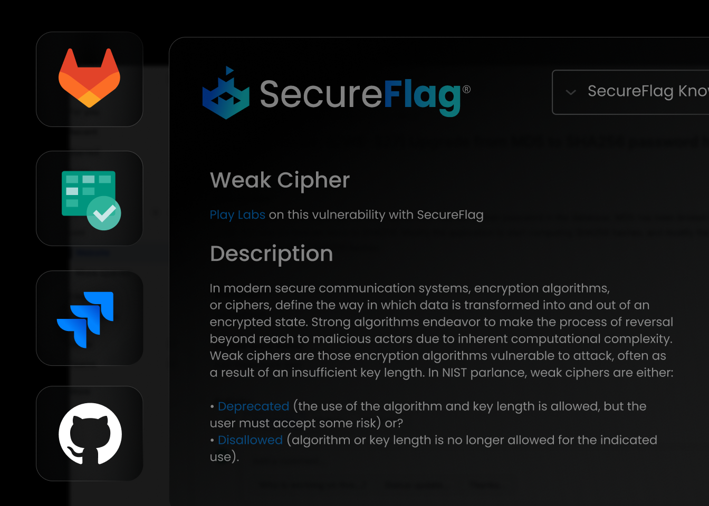Click the paragraph starting "In modern secure communication"
This screenshot has height=506, width=709.
(409, 288)
